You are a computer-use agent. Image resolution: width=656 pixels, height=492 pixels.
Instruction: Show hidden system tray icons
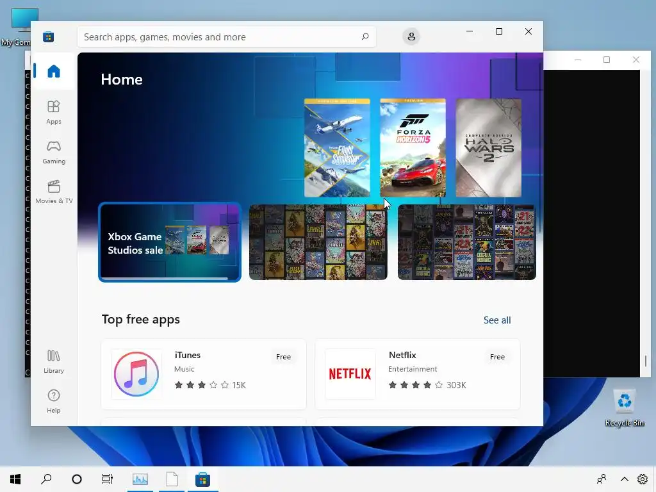(624, 479)
